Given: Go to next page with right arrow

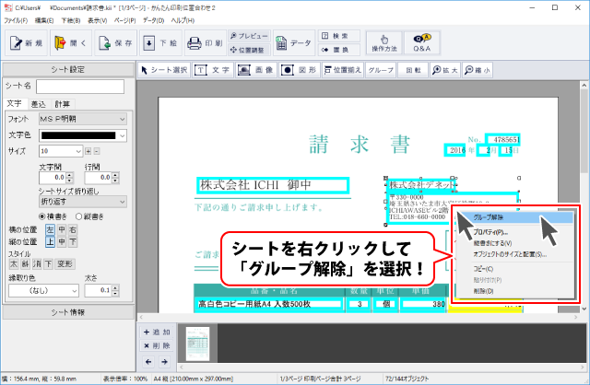Looking at the screenshot, I should [164, 362].
